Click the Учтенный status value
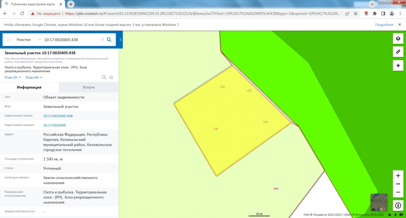The height and width of the screenshot is (218, 406). coord(52,168)
